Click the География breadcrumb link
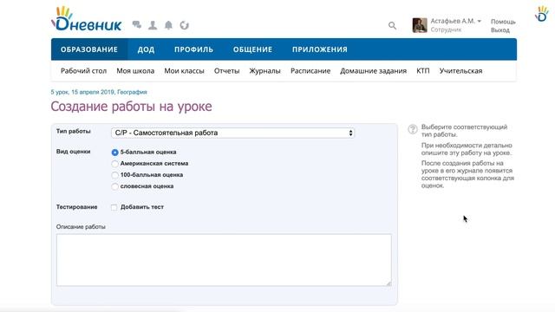 132,92
